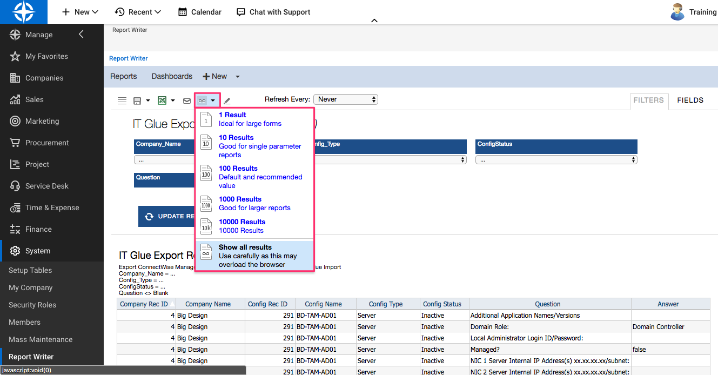Select the infinity show-all-results icon
The height and width of the screenshot is (375, 718).
click(202, 100)
